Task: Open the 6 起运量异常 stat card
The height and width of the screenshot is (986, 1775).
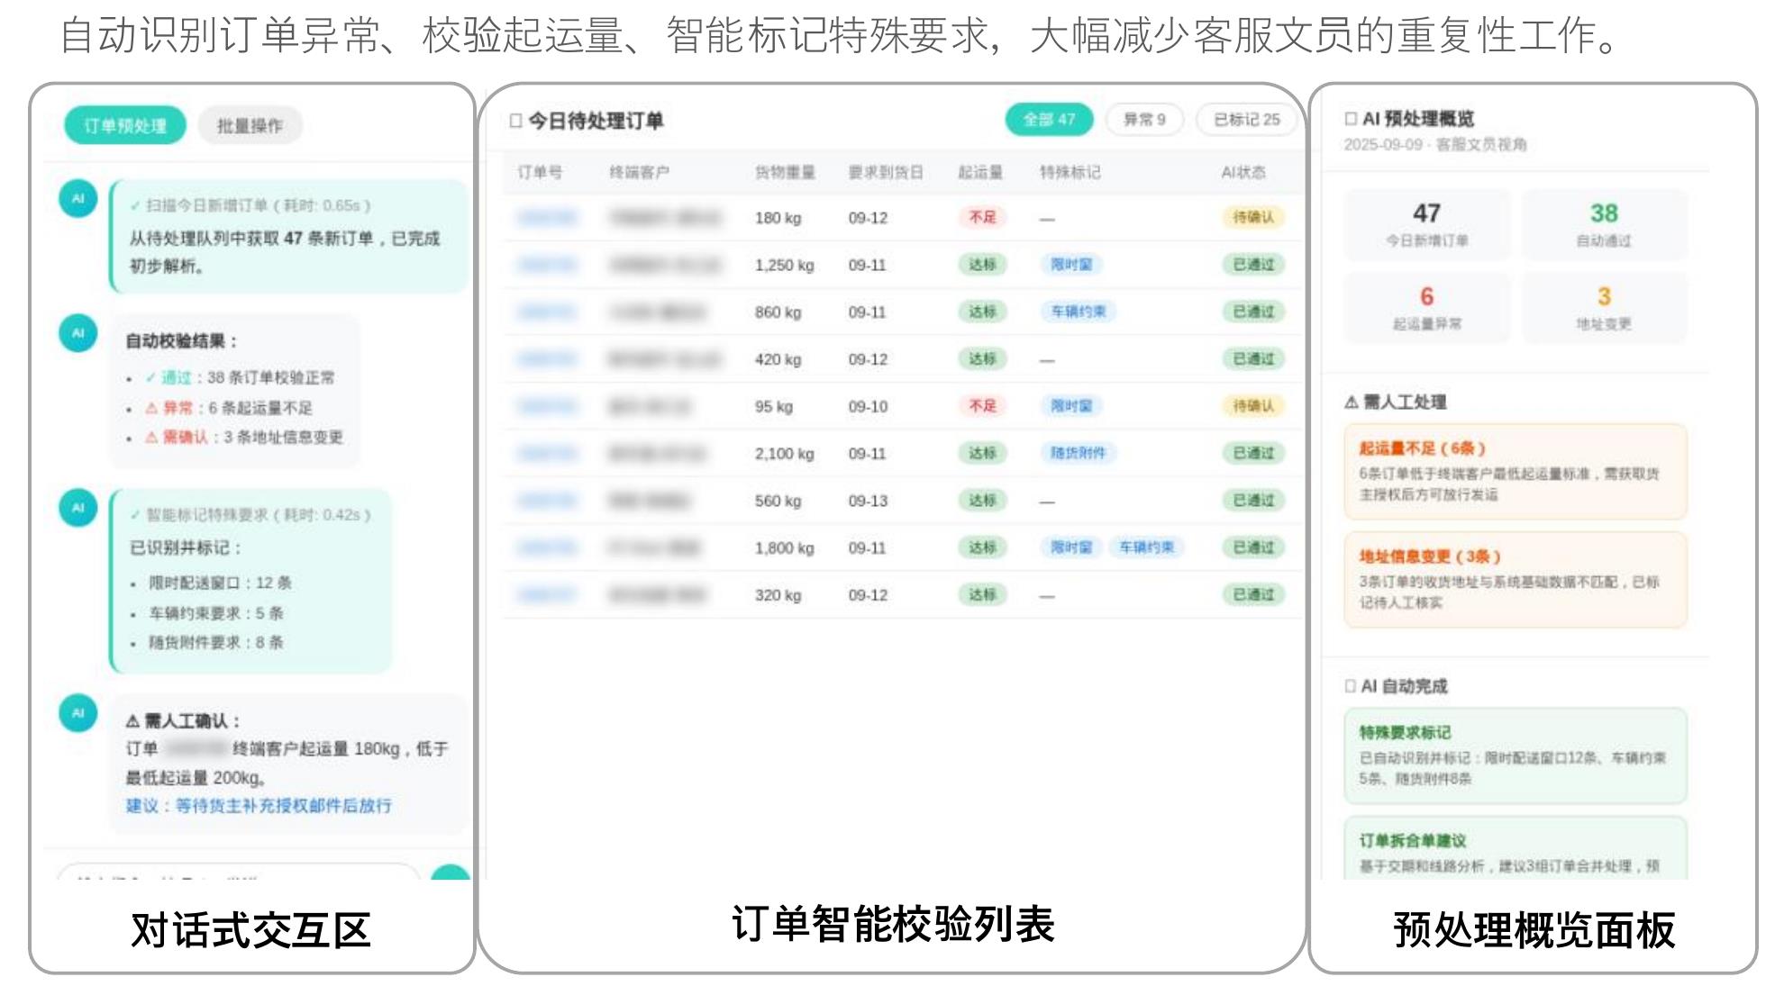Action: coord(1426,307)
